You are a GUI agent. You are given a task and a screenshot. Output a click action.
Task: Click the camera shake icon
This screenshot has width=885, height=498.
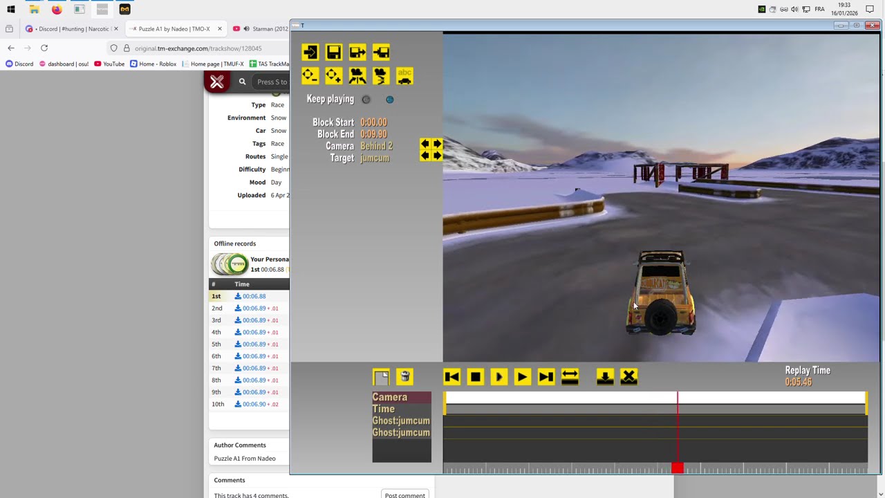click(381, 75)
